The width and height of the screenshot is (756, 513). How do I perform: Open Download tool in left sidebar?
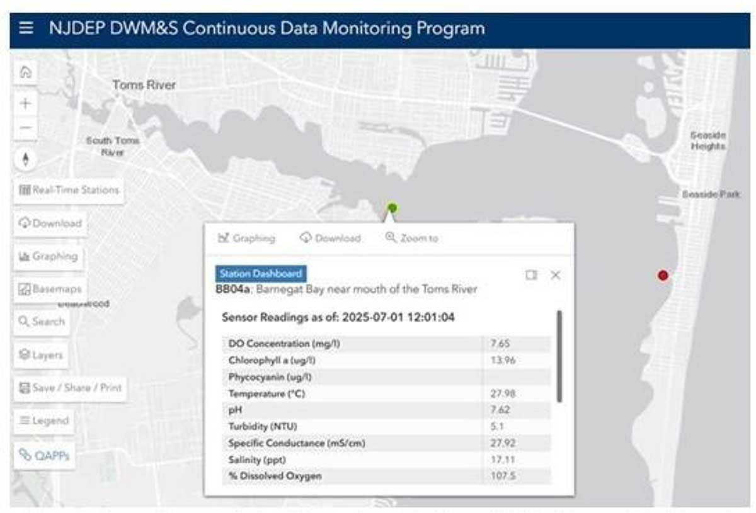50,223
